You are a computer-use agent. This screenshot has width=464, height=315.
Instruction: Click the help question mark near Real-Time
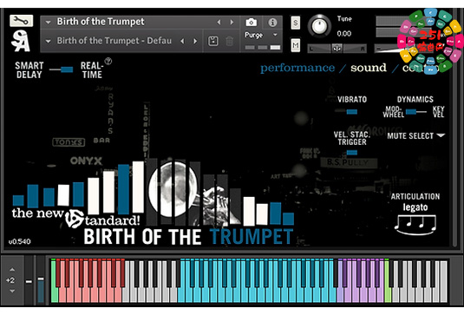(x=108, y=62)
